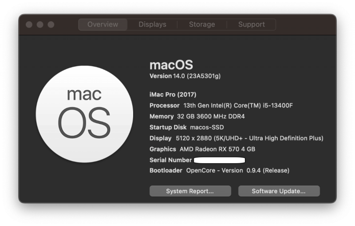Select the iMac Pro (2017) model name
Viewport: 355px width, 226px height.
(x=173, y=95)
